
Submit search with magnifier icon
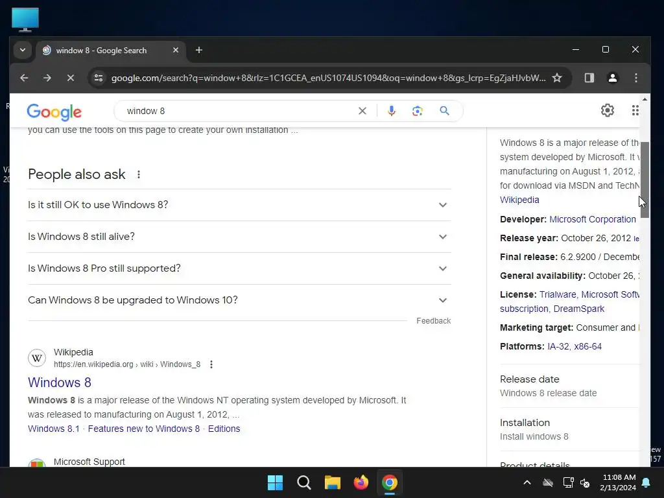click(444, 111)
